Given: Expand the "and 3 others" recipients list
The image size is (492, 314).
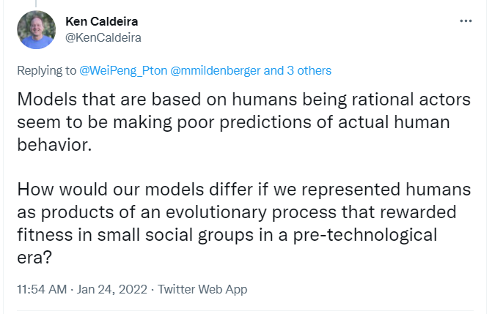Looking at the screenshot, I should point(298,70).
